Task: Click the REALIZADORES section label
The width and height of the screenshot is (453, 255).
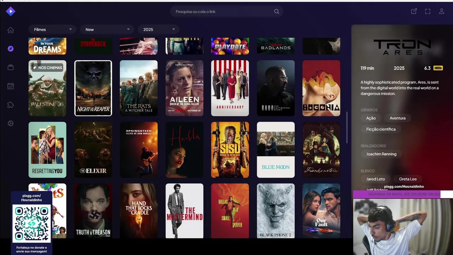Action: point(373,146)
